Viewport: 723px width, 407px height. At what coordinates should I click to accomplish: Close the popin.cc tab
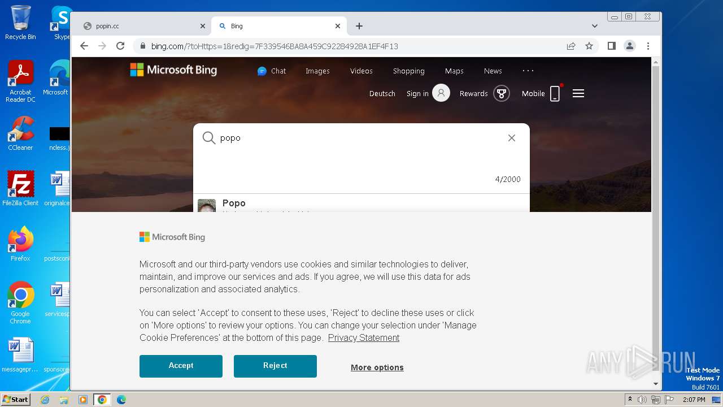click(x=203, y=26)
